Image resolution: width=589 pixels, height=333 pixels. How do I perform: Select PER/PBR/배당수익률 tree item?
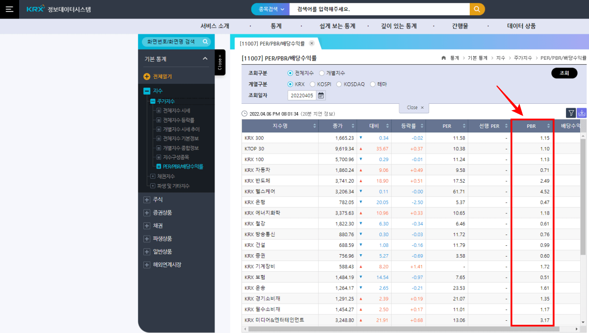click(183, 166)
